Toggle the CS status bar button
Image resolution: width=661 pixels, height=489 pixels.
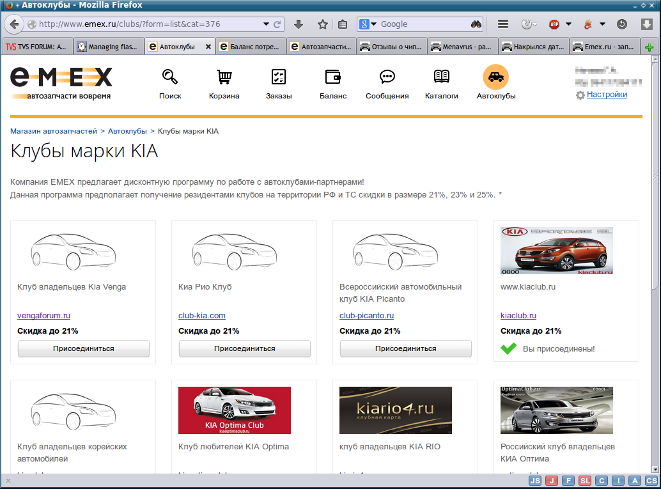coord(651,481)
